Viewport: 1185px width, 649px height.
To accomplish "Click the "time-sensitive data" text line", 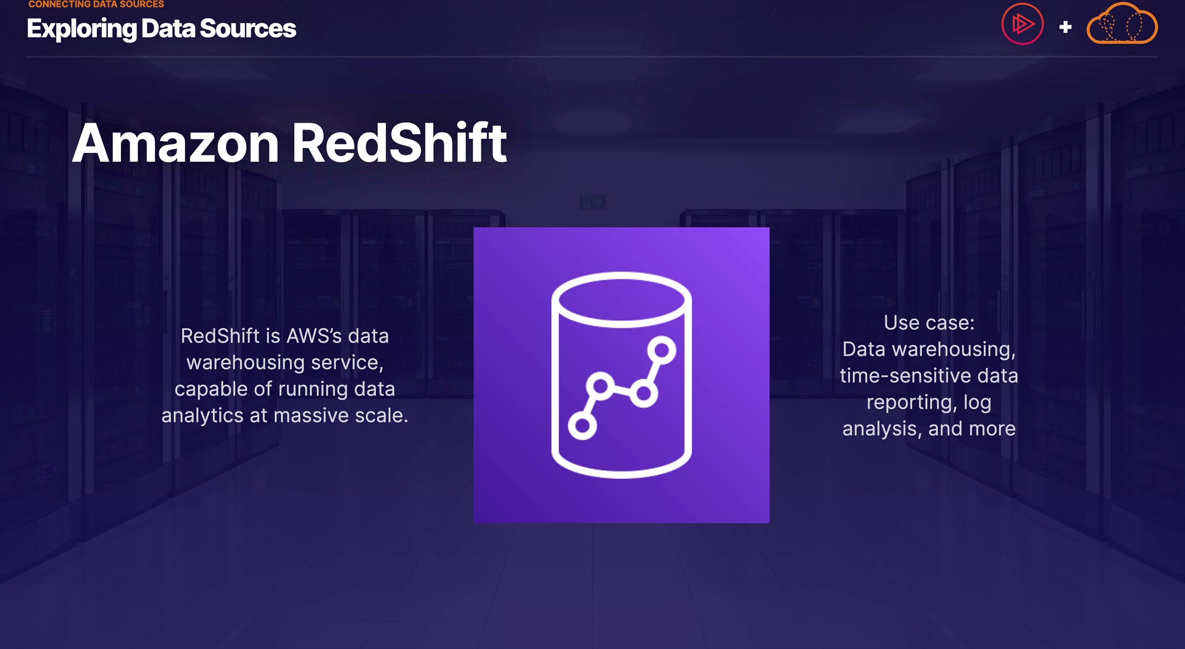I will 929,376.
